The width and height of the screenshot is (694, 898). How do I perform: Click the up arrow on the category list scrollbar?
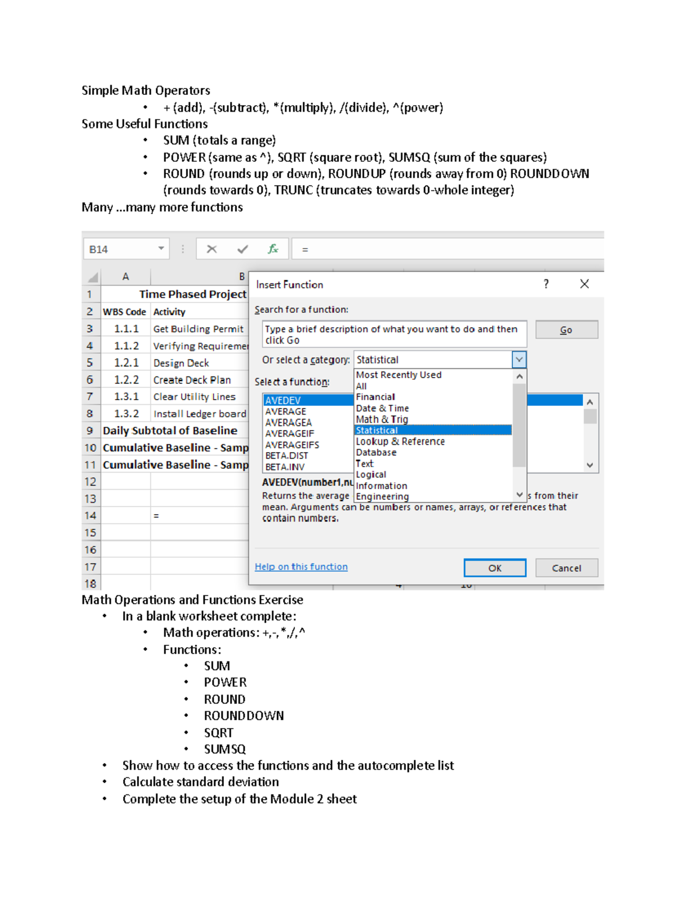(519, 375)
